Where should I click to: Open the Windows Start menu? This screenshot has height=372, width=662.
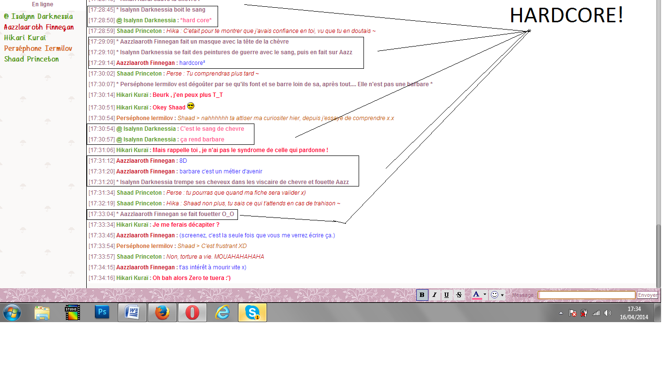12,313
